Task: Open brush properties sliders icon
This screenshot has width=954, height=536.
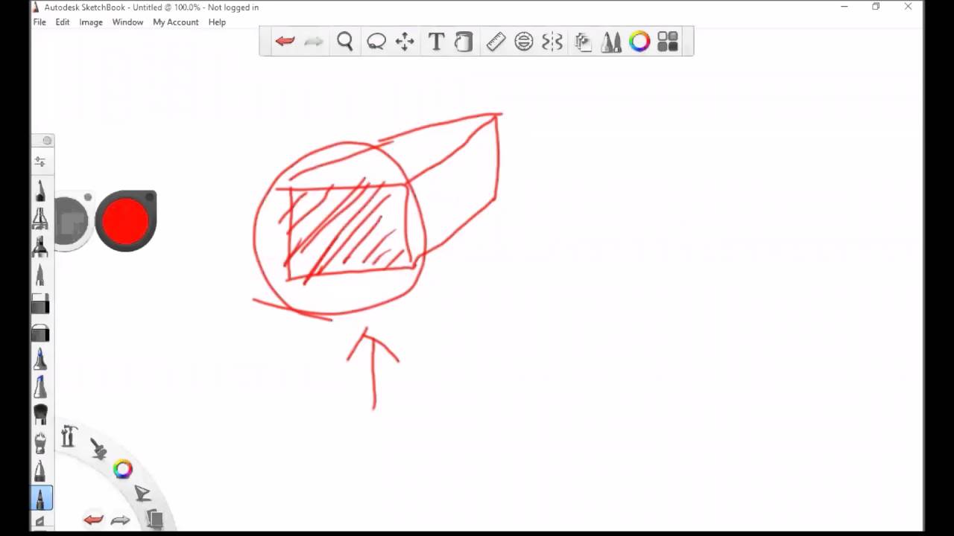Action: point(40,162)
